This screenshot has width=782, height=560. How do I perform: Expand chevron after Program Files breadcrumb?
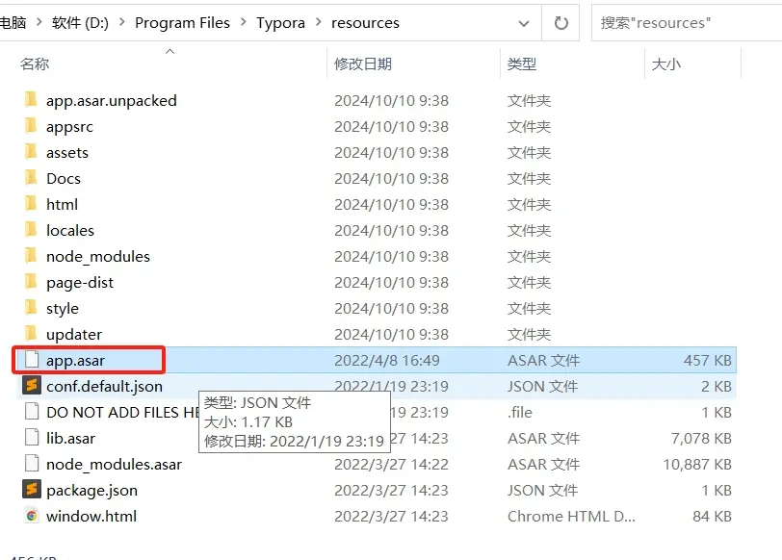tap(244, 22)
